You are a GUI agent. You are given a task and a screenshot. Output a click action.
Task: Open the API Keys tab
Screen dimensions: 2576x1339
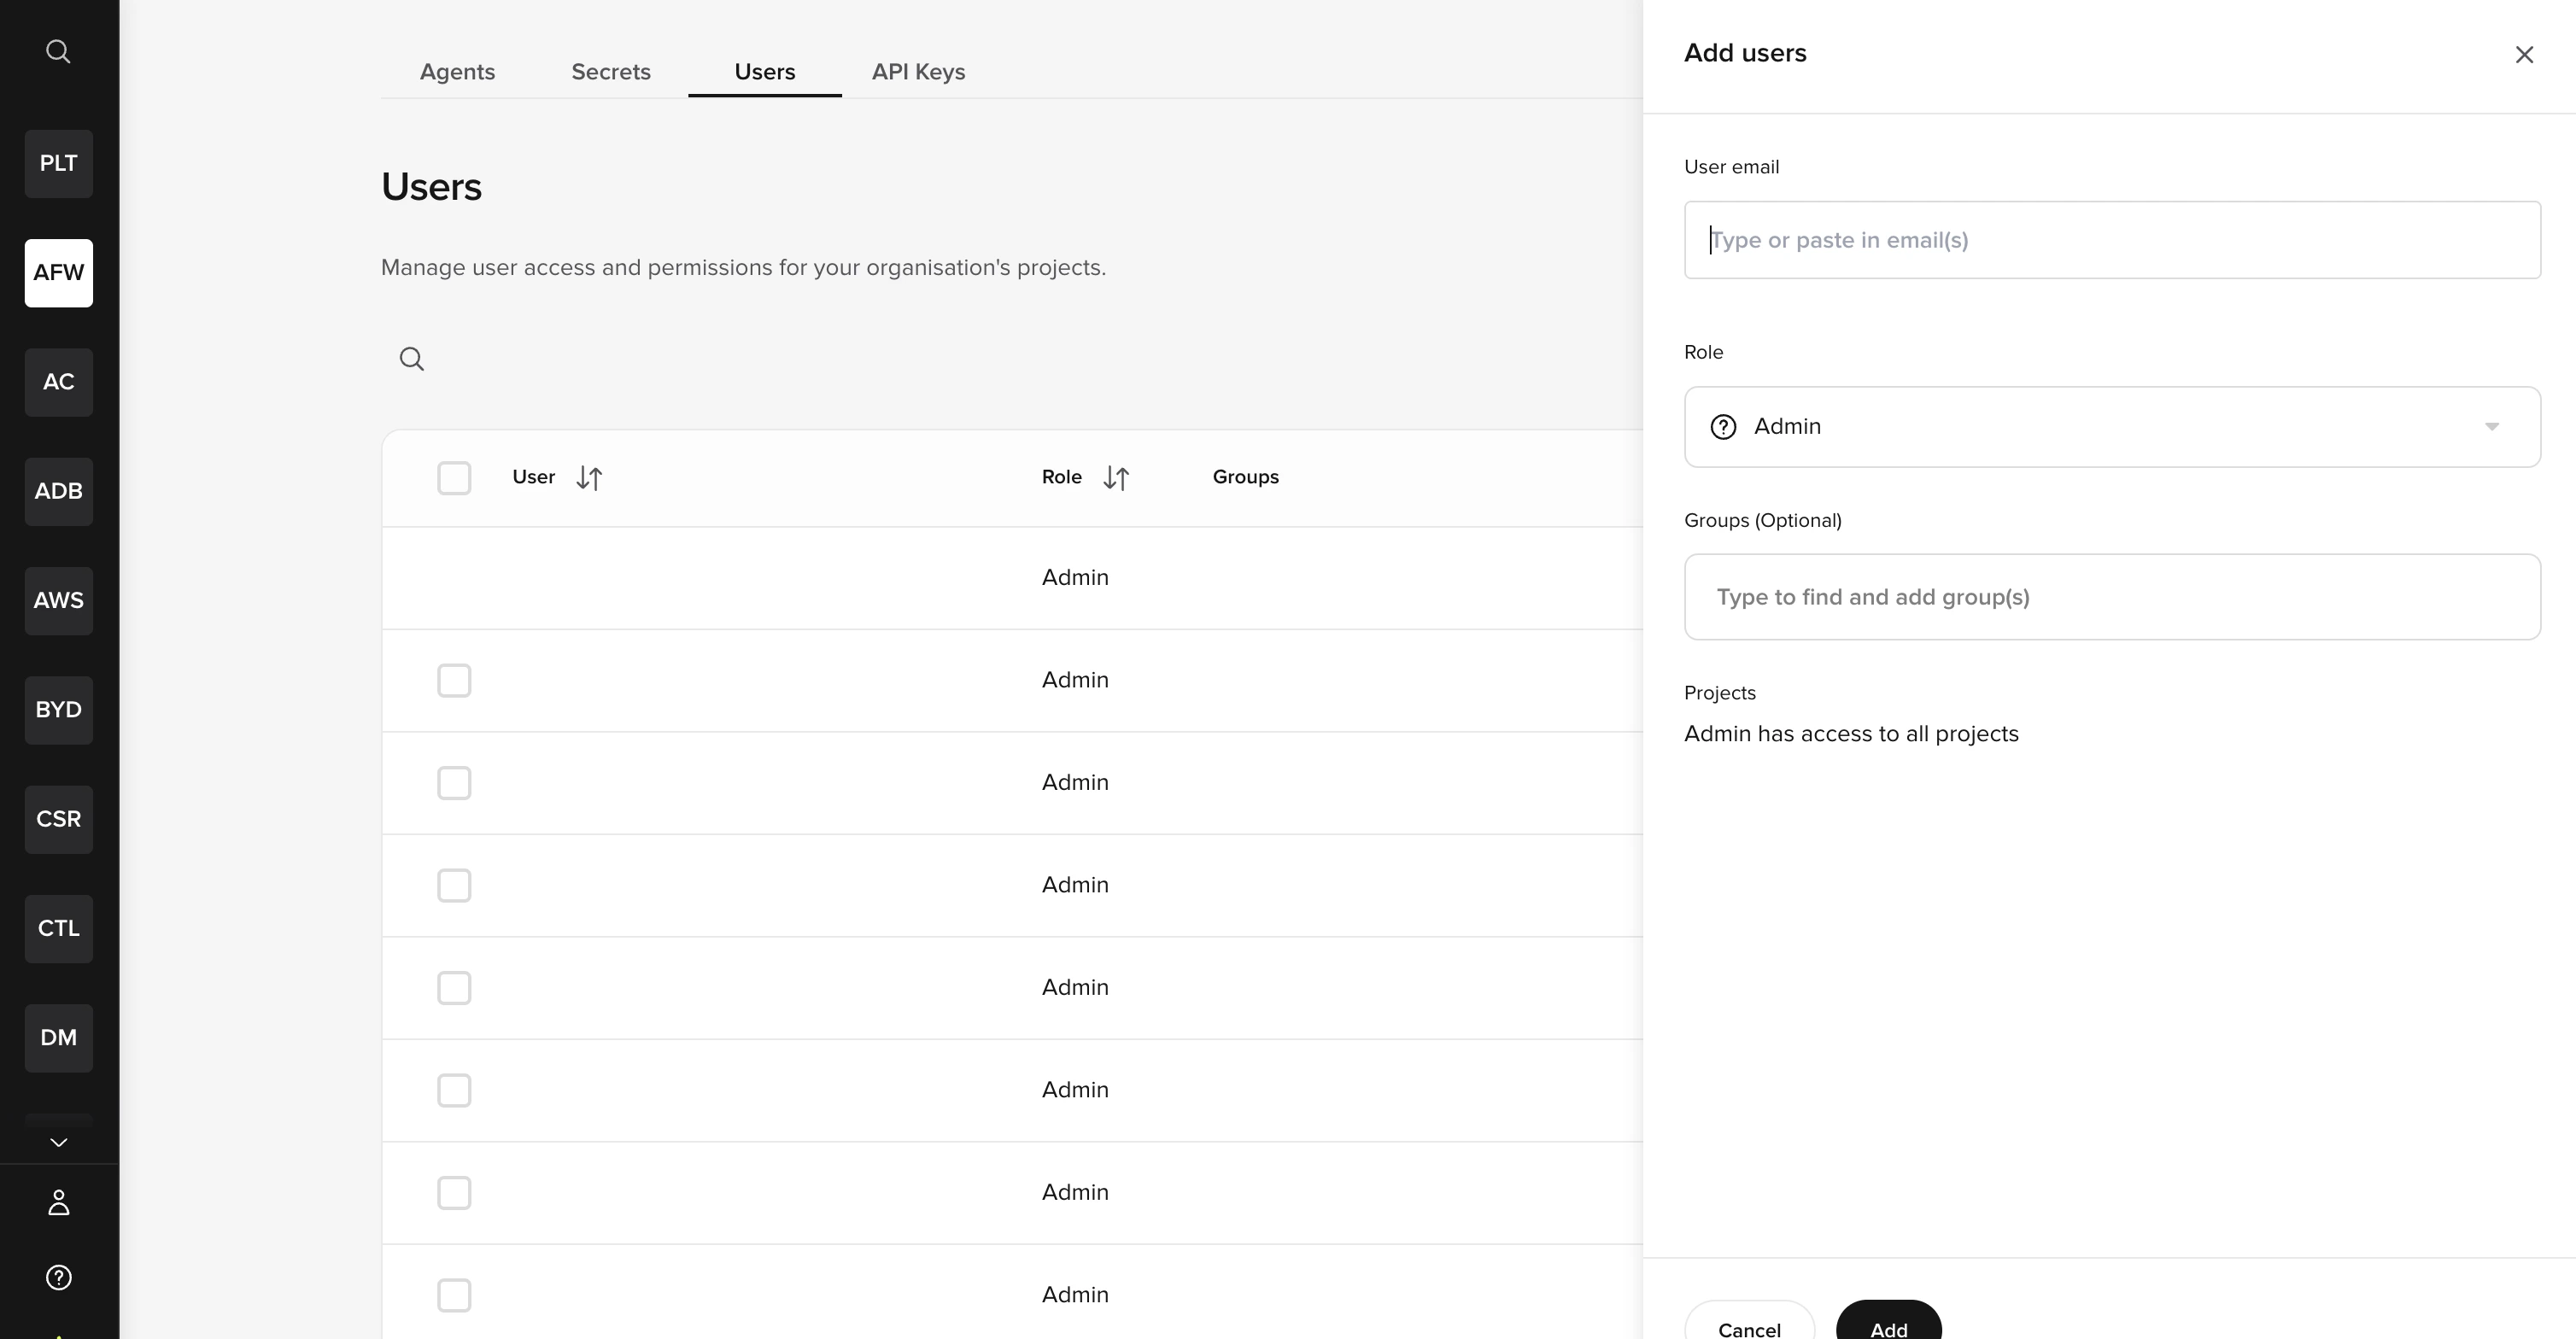click(x=917, y=72)
